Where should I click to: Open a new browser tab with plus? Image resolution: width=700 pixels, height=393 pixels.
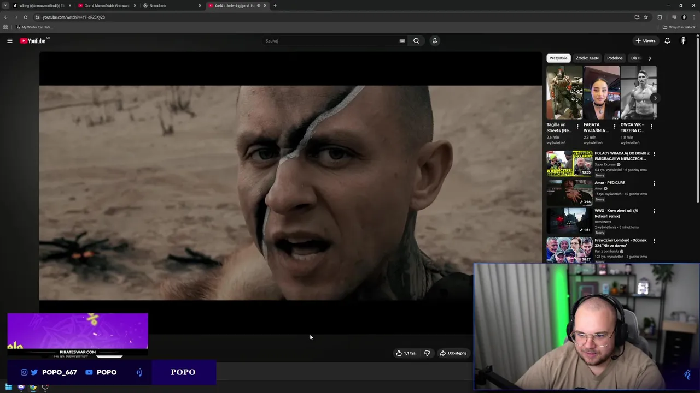275,5
